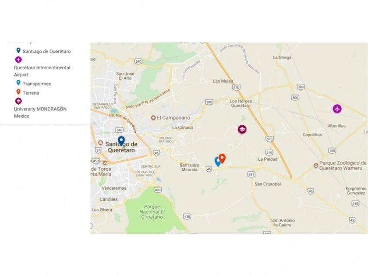Click the San Antonio la Galera label
Screen dimensions: 368x276
click(283, 223)
